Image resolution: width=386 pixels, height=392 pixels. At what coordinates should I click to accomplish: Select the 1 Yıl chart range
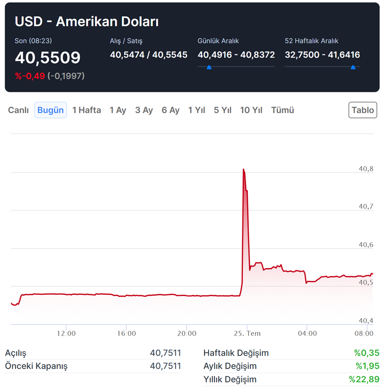[x=197, y=110]
